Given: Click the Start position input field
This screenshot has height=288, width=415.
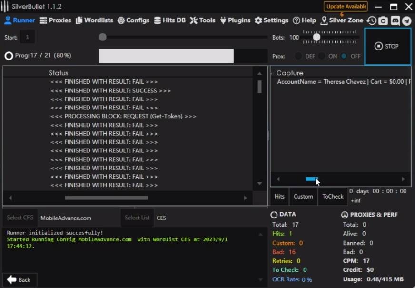Looking at the screenshot, I should 27,37.
